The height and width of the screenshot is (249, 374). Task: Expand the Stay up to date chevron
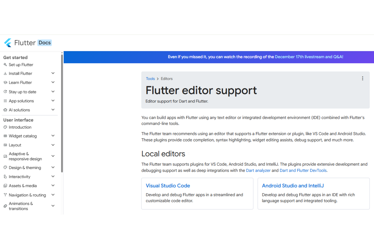click(x=53, y=92)
